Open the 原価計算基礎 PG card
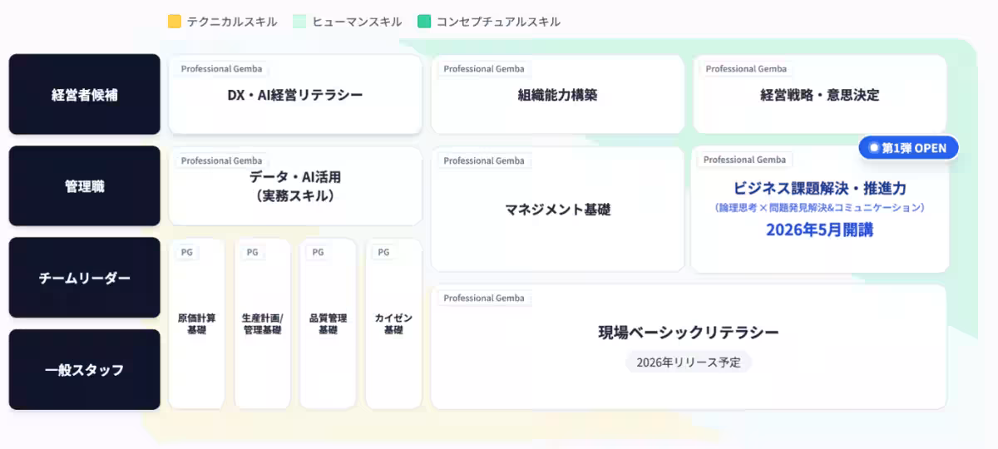The image size is (998, 449). [x=197, y=324]
